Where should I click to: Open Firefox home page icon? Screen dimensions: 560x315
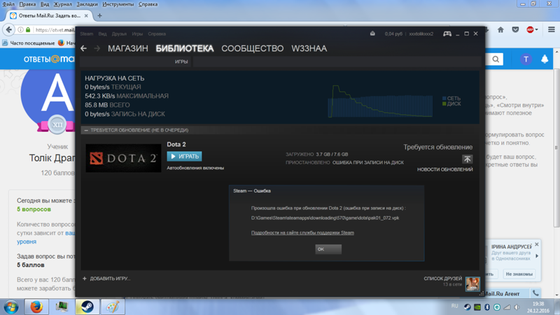pos(500,29)
